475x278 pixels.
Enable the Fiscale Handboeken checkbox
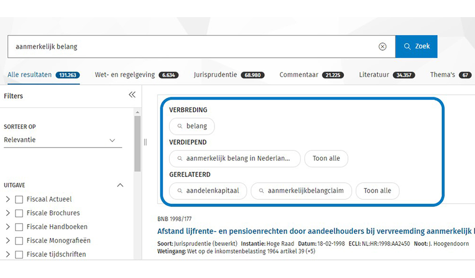[x=19, y=227]
